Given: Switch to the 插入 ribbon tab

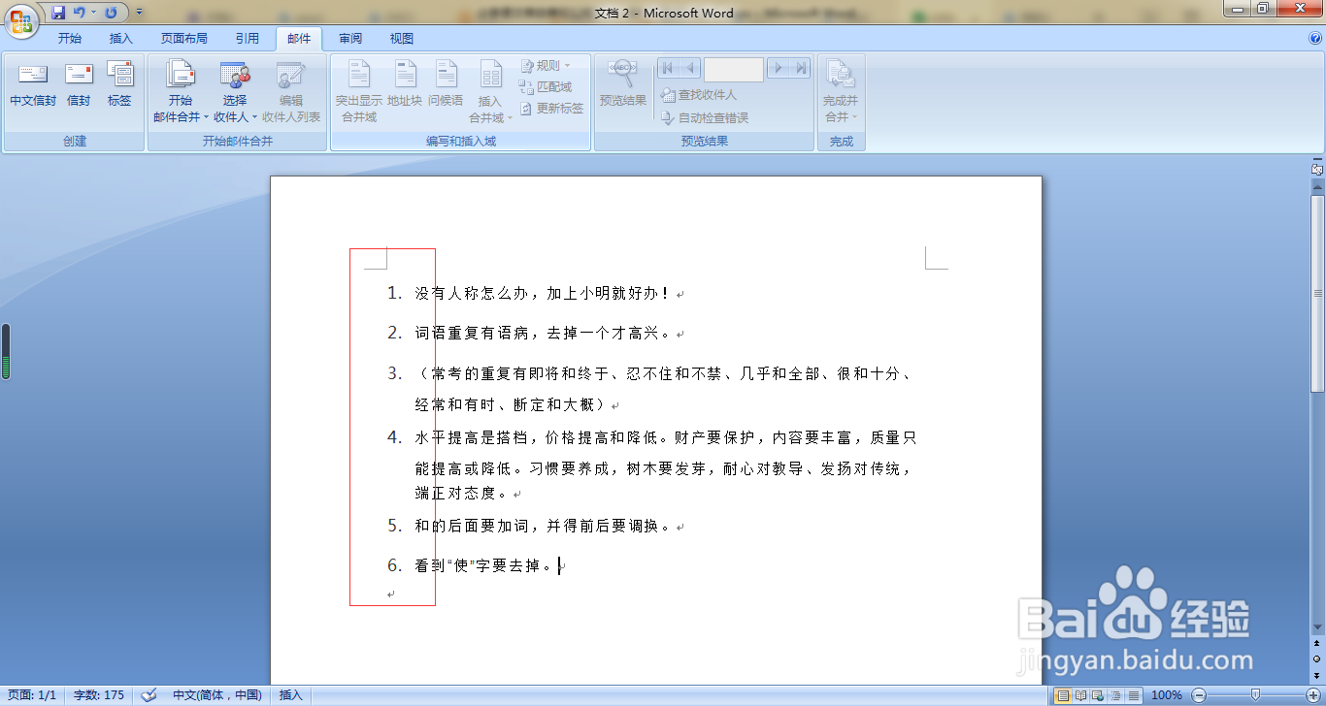Looking at the screenshot, I should pos(121,39).
